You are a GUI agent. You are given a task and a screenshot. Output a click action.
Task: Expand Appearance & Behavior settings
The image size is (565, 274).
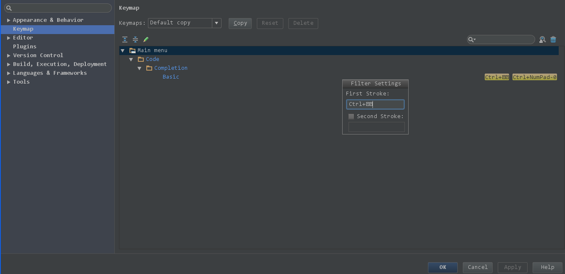pyautogui.click(x=8, y=20)
